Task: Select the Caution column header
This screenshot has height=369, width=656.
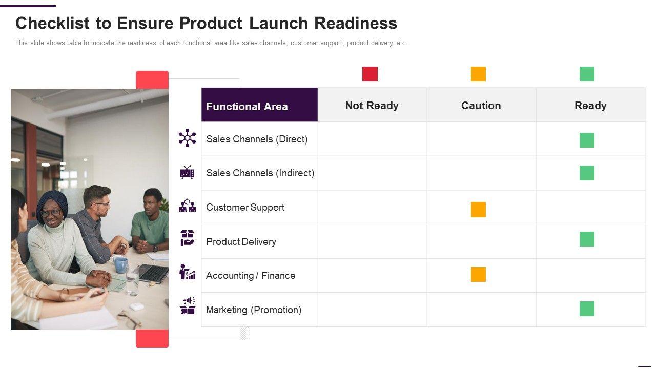Action: 481,105
